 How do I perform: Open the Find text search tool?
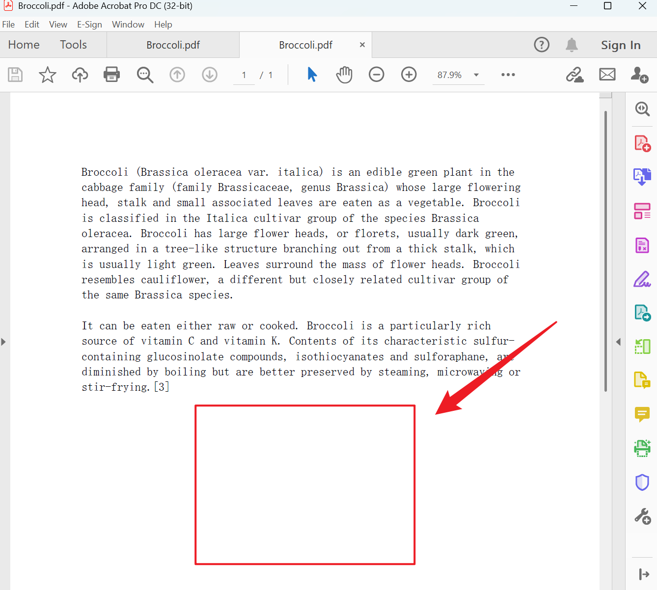point(145,75)
